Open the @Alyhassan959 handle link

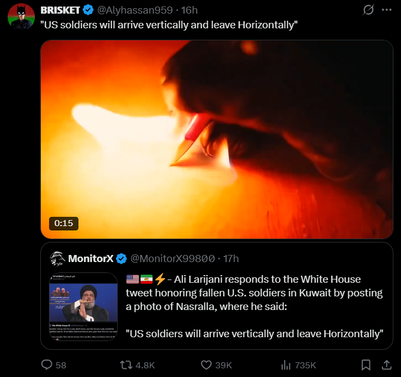pyautogui.click(x=135, y=10)
